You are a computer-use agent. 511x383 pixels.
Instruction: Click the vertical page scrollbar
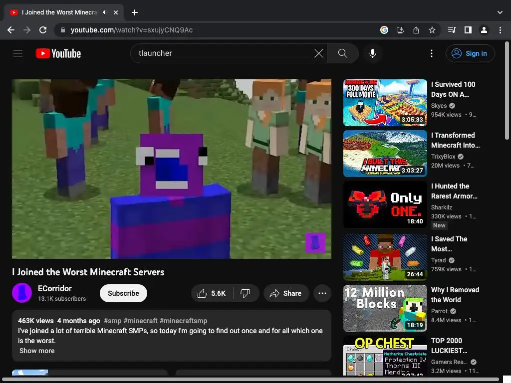[x=507, y=91]
